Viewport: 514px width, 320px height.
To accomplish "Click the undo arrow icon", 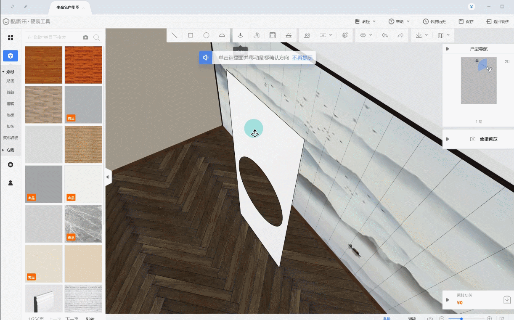I will [384, 35].
